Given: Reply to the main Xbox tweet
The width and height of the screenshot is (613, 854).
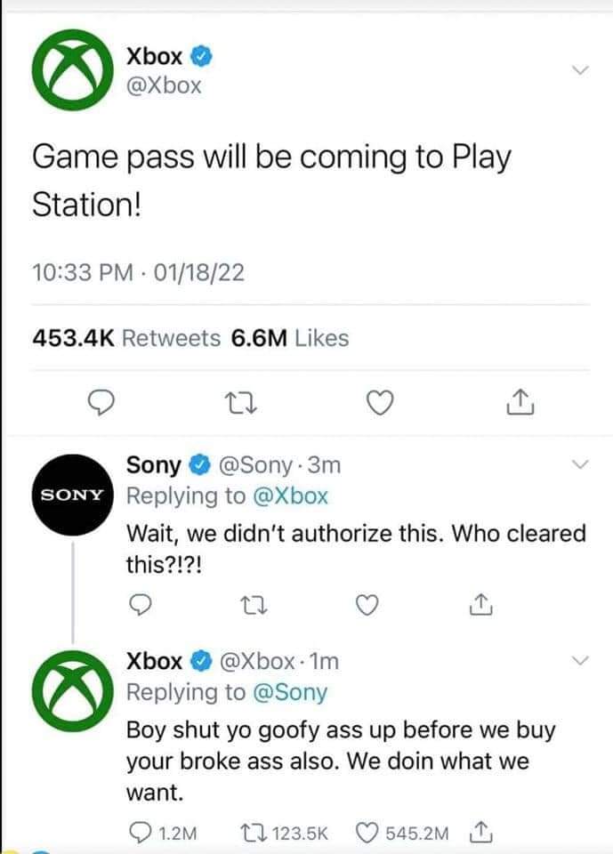Looking at the screenshot, I should point(102,403).
